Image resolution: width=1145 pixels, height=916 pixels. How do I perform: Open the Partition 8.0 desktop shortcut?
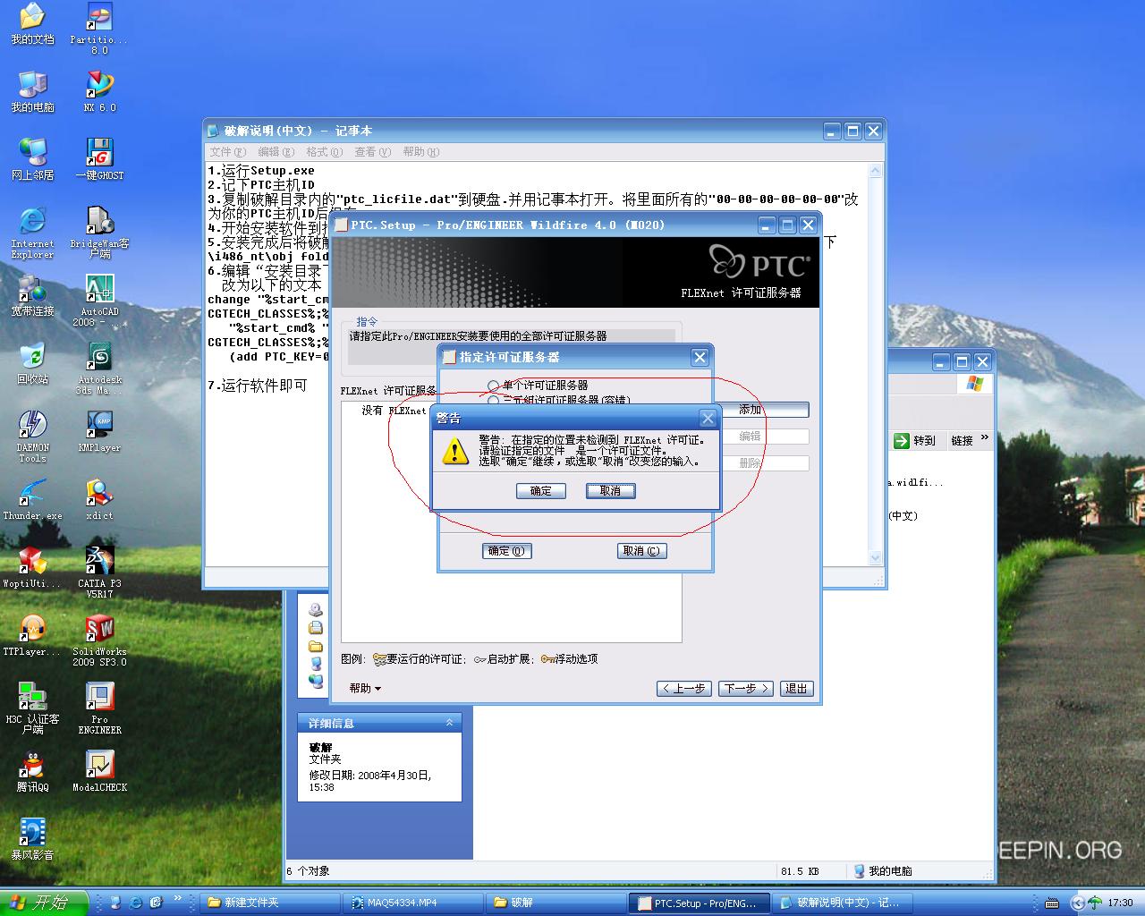(x=100, y=28)
